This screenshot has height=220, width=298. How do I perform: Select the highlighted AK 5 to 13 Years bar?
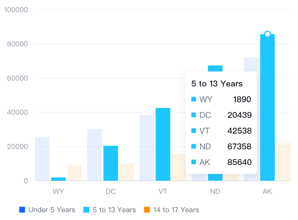click(x=267, y=107)
